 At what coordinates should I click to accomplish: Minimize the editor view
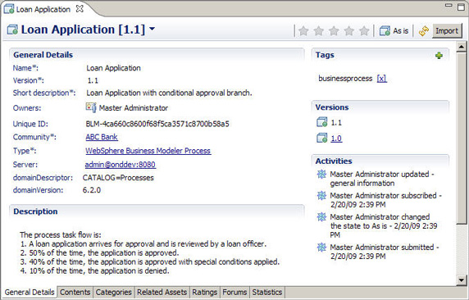click(449, 6)
